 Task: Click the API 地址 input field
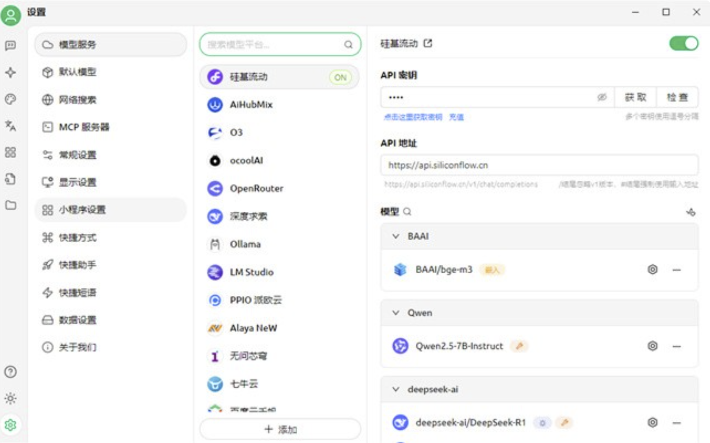point(539,165)
